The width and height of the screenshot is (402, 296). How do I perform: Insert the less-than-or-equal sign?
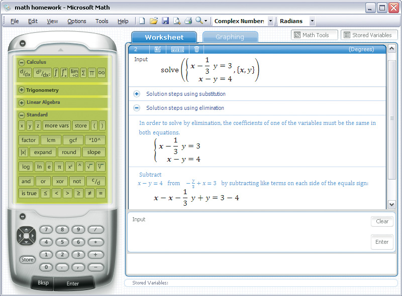tap(45, 193)
